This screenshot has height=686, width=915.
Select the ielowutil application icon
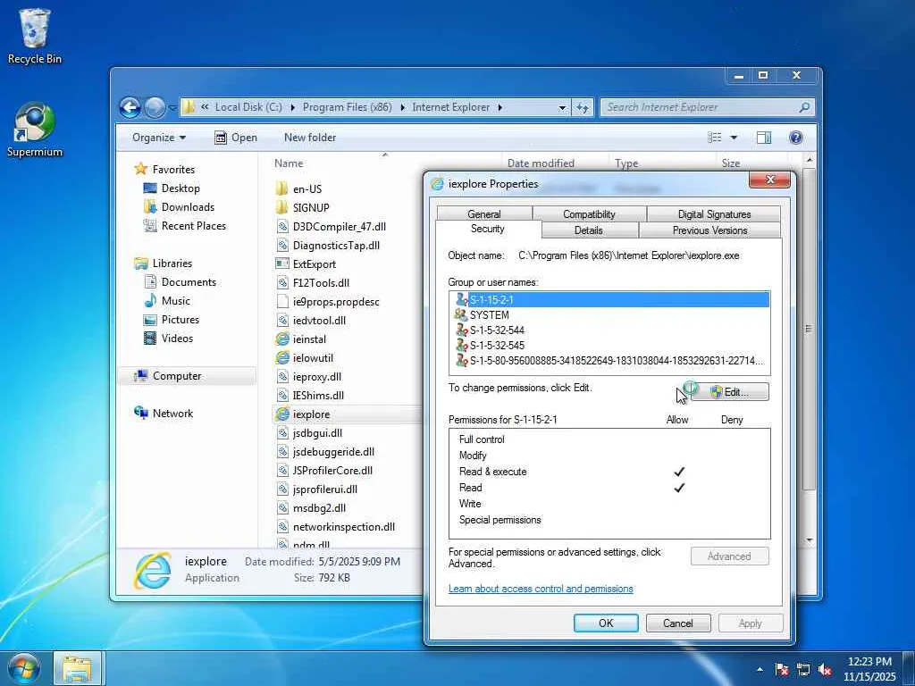281,357
